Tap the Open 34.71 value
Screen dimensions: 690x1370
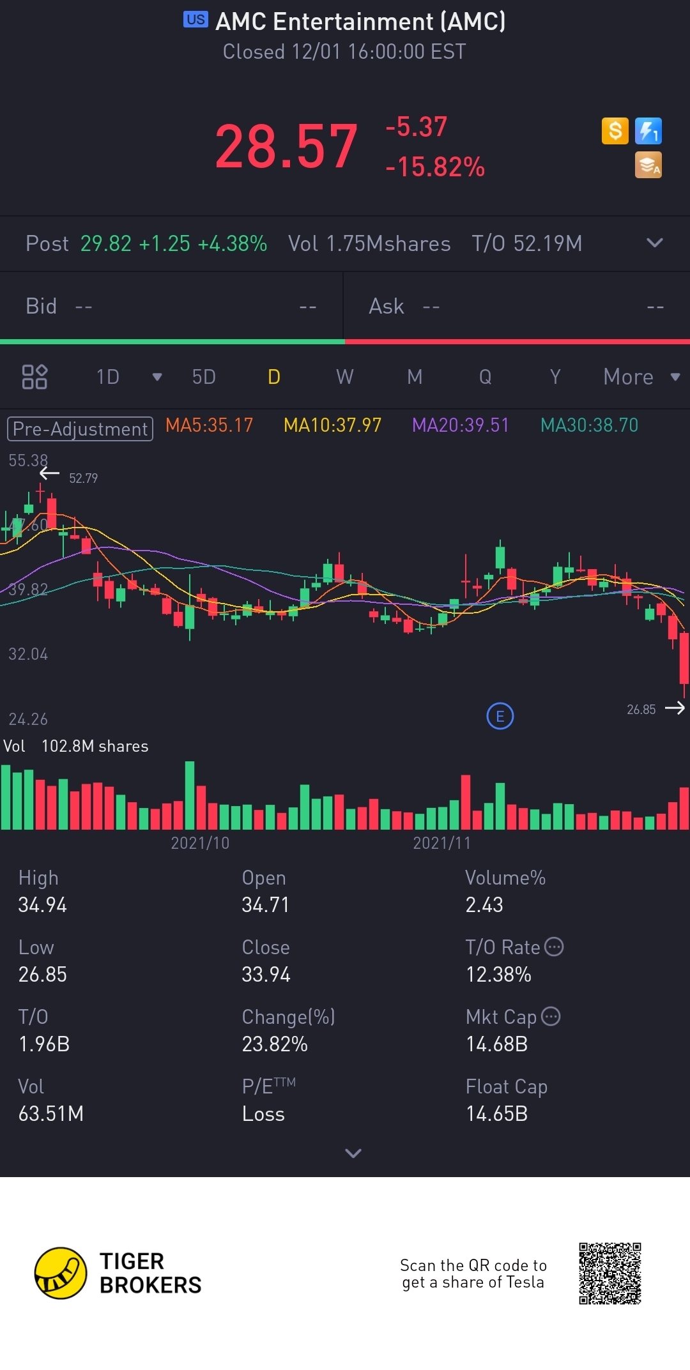pos(265,905)
